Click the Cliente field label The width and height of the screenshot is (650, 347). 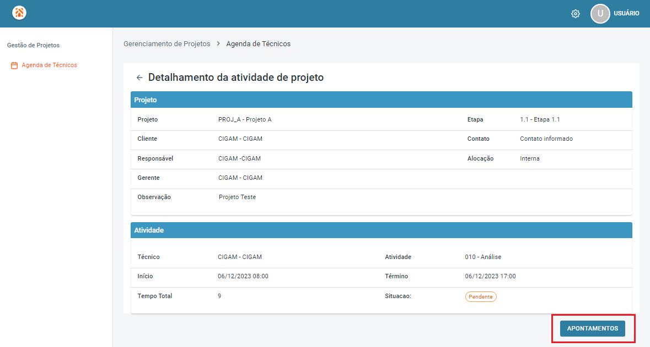tap(147, 139)
